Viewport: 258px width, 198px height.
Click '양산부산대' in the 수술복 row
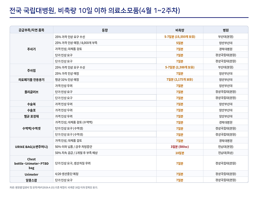pyautogui.click(x=226, y=104)
